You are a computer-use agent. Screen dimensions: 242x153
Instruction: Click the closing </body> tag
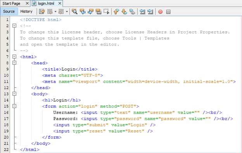(x=41, y=143)
